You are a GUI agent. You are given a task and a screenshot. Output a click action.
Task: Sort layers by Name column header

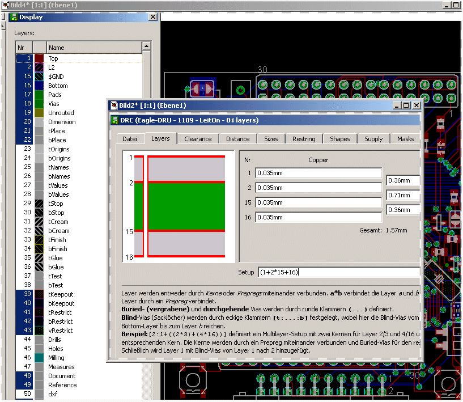(x=94, y=48)
